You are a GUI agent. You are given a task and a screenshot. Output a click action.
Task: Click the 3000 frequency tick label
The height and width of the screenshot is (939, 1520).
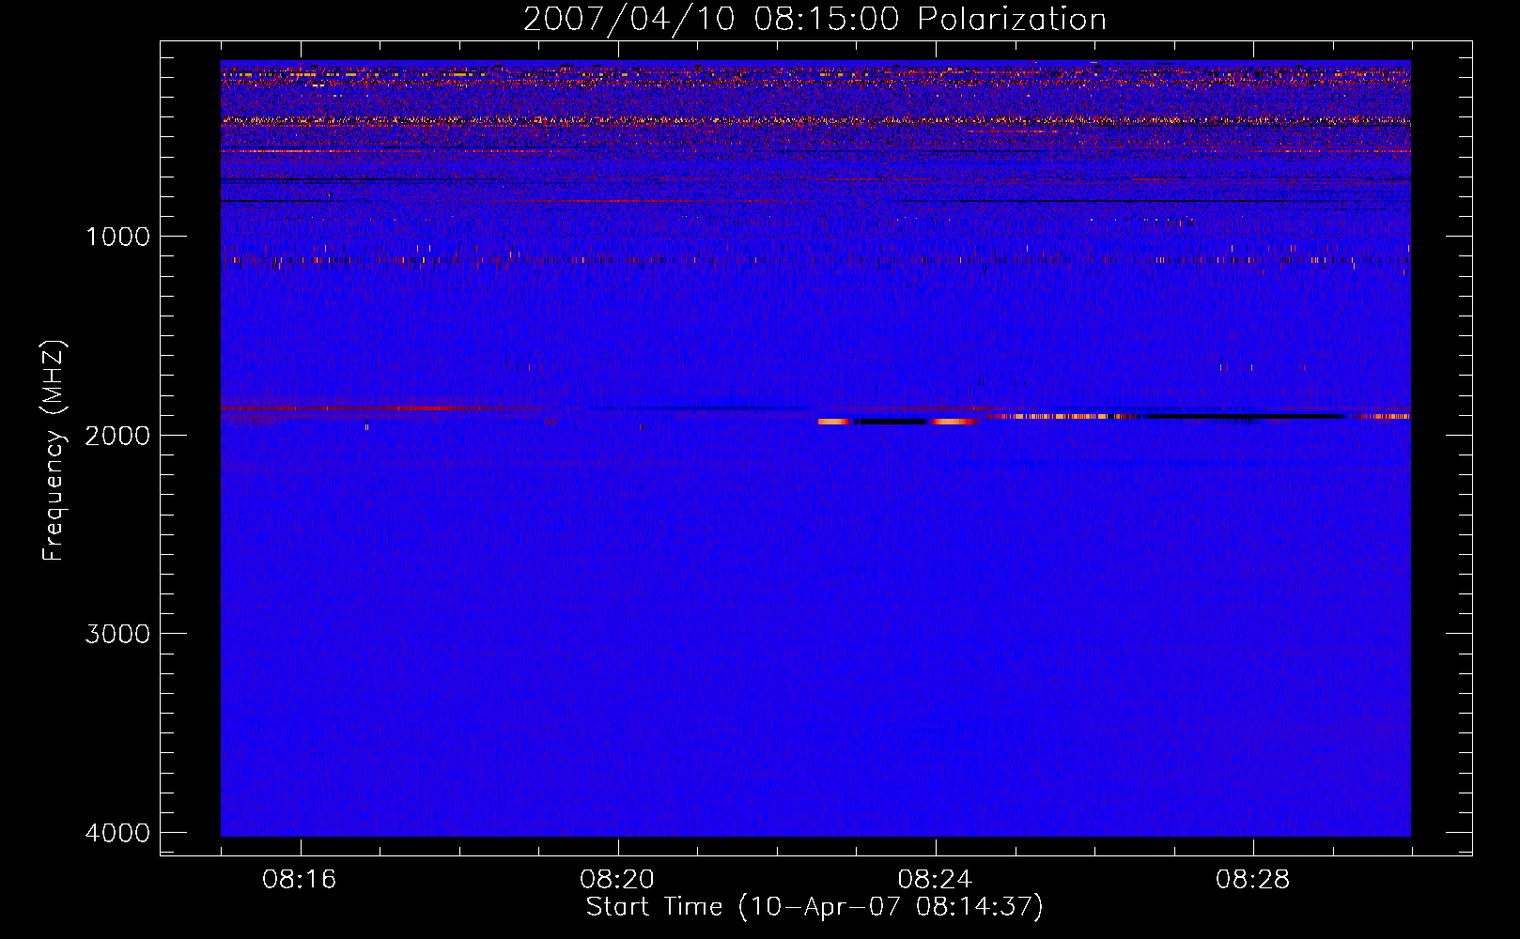[x=118, y=634]
